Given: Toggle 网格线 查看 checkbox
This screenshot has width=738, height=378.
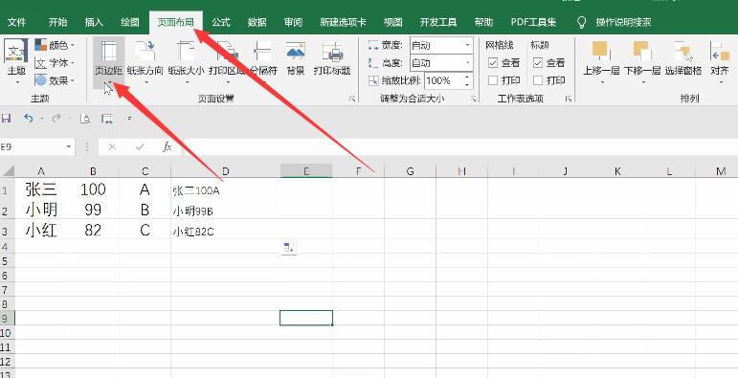Looking at the screenshot, I should (x=493, y=62).
